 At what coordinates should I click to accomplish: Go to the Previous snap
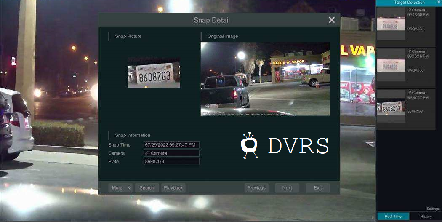point(256,188)
